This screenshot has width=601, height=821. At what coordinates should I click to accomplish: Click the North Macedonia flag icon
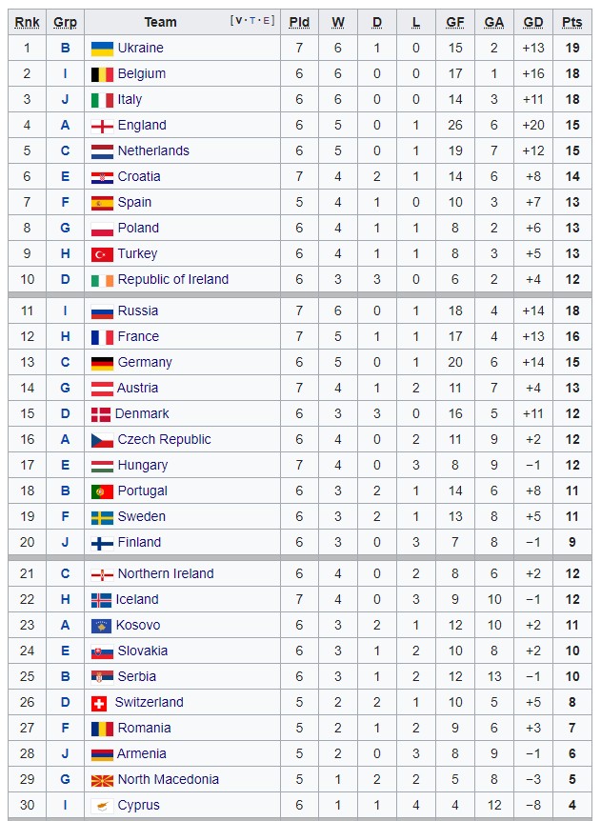102,779
